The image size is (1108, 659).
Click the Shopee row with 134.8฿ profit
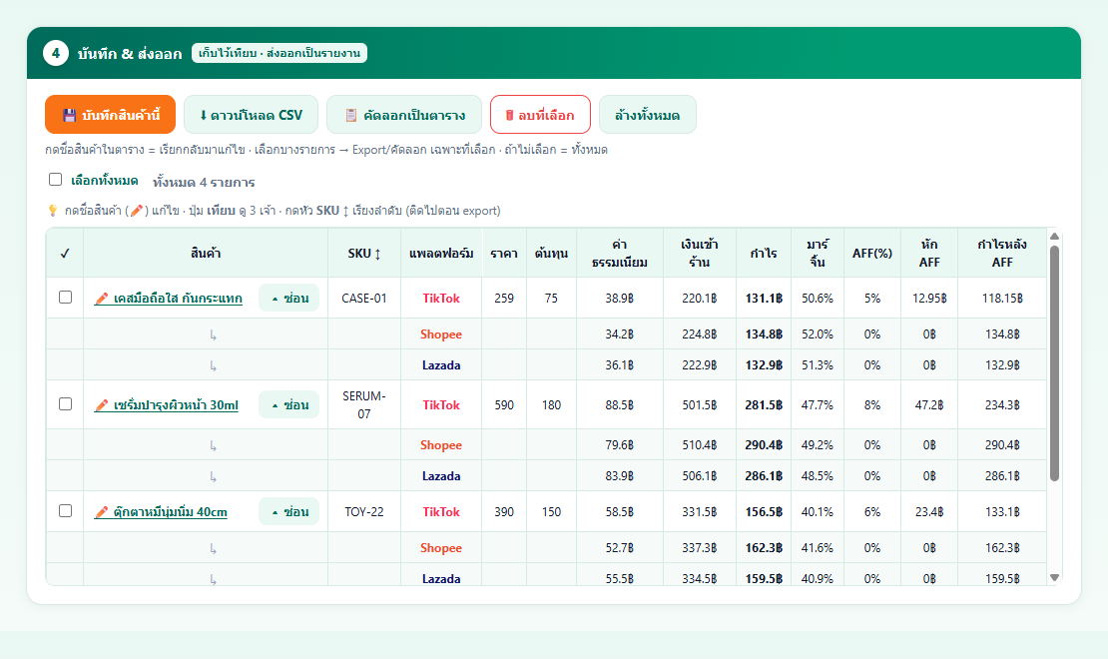(546, 334)
